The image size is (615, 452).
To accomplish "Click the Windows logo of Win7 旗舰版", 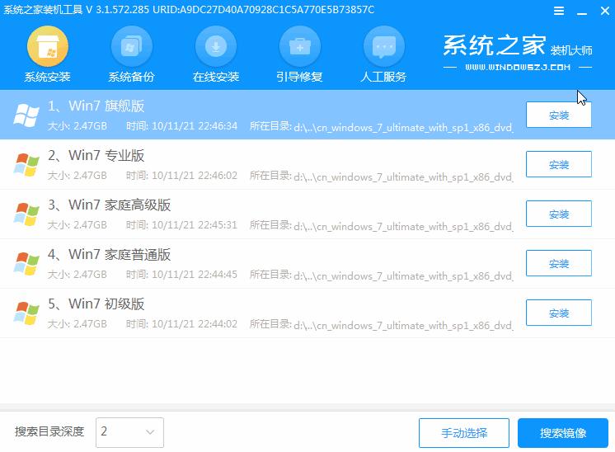I will coord(26,115).
